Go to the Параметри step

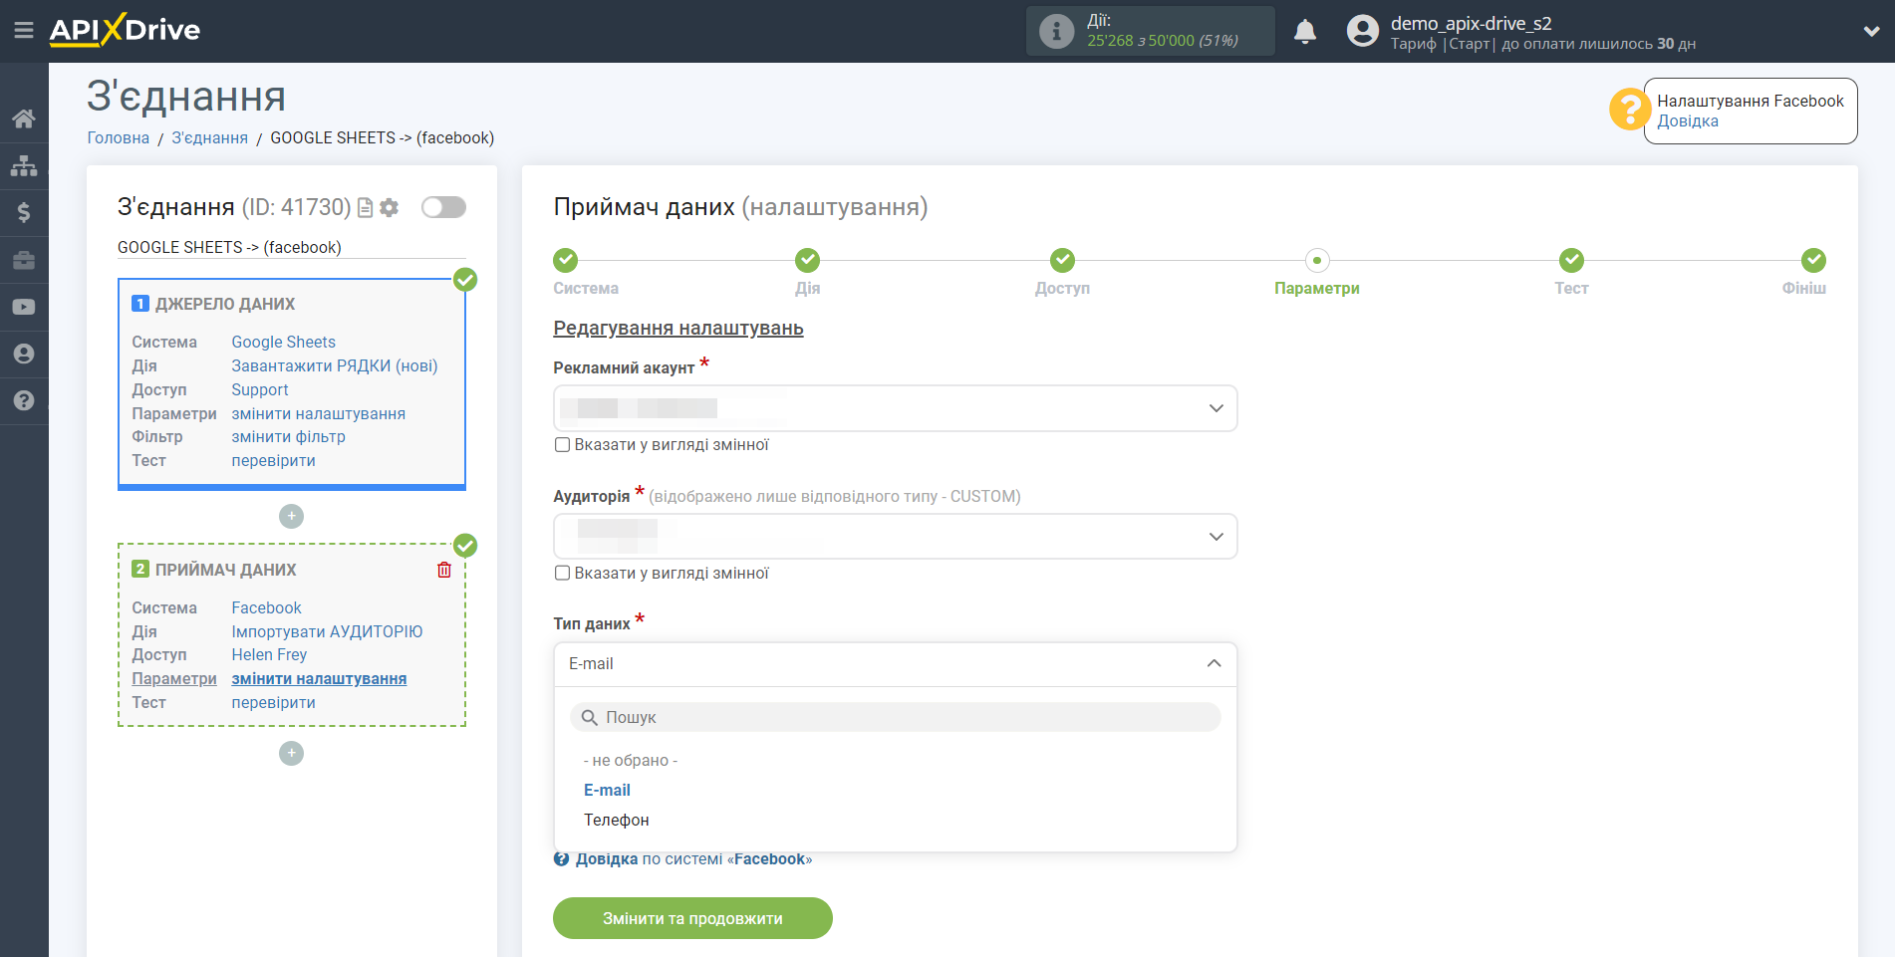pos(1317,260)
